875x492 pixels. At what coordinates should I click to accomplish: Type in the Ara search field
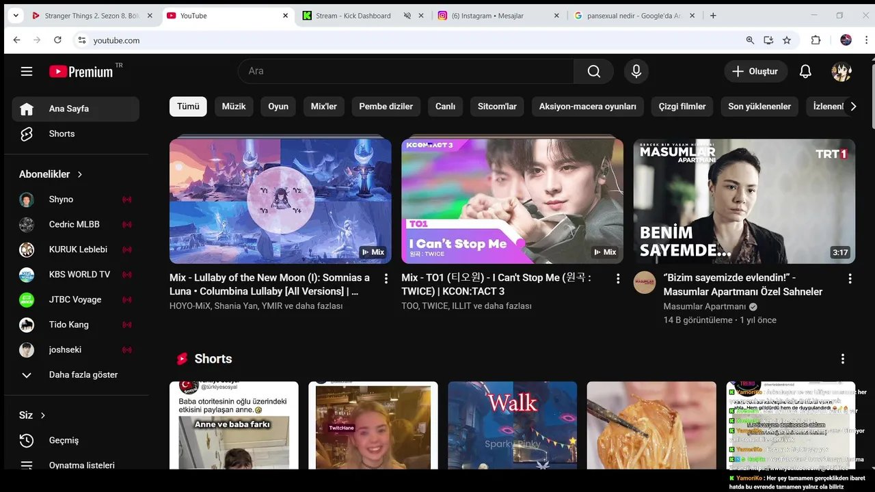(x=406, y=71)
